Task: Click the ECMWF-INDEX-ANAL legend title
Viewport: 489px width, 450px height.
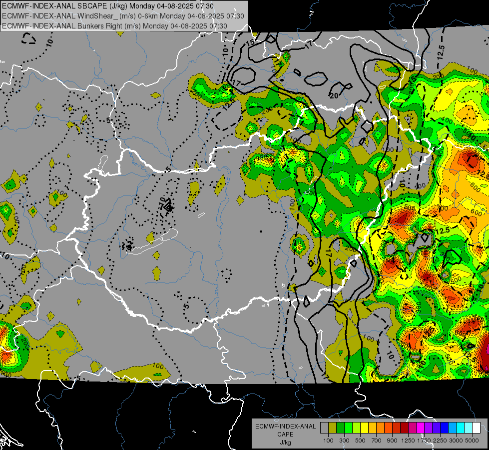Action: [x=285, y=426]
